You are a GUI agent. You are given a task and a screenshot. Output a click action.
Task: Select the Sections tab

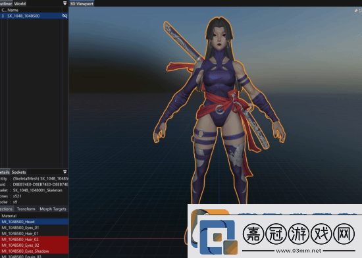coord(7,209)
